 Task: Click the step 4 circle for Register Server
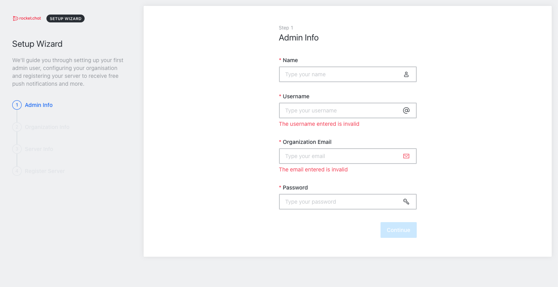coord(17,171)
